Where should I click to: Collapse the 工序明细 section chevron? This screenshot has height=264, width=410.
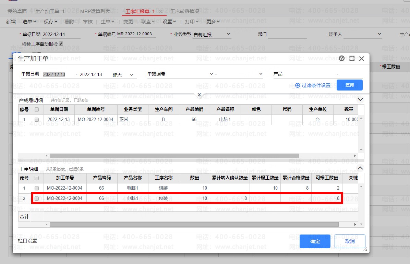pos(360,168)
